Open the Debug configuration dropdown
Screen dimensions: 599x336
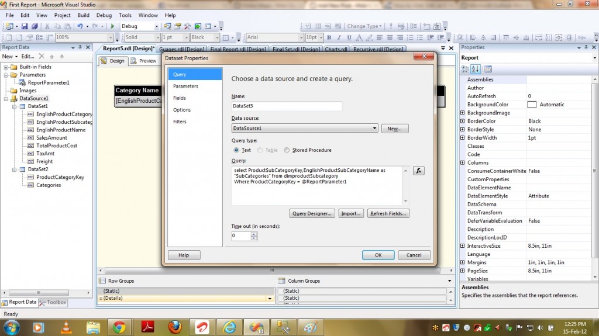point(139,26)
